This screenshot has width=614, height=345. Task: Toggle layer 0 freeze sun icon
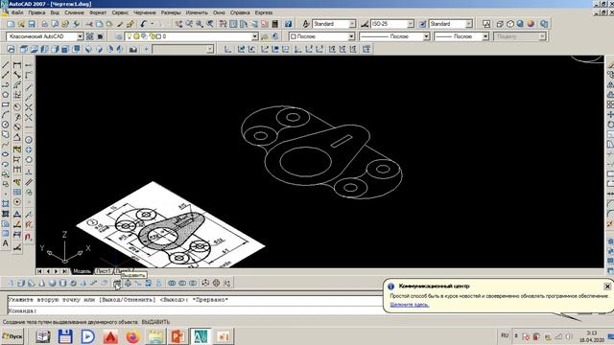coord(136,36)
